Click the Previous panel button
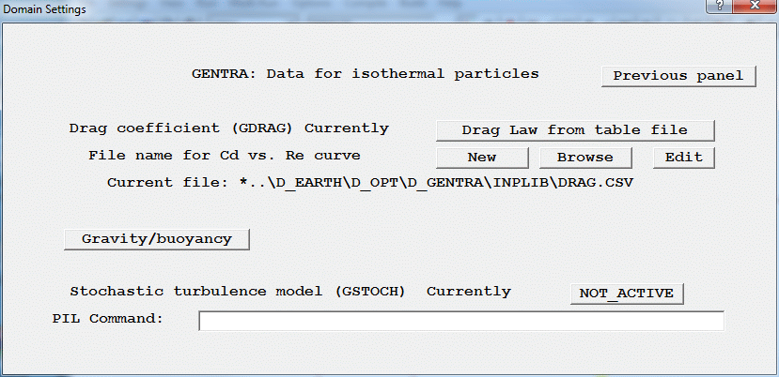The height and width of the screenshot is (377, 779). click(678, 76)
